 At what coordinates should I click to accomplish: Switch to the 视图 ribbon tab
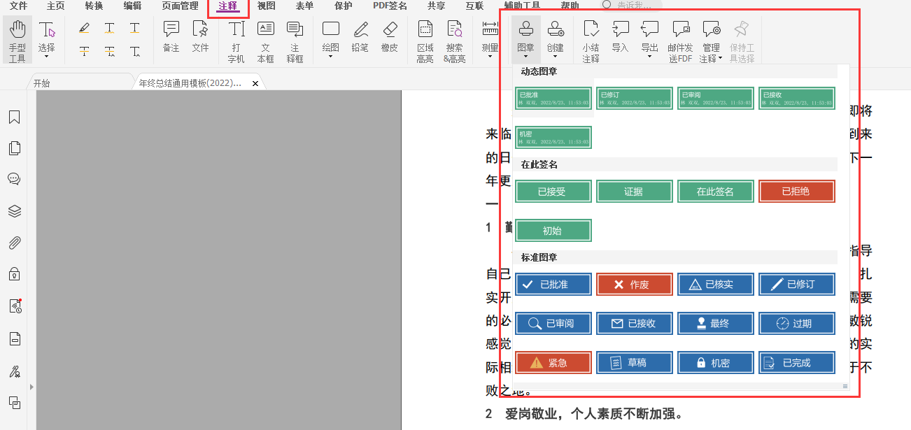click(266, 6)
